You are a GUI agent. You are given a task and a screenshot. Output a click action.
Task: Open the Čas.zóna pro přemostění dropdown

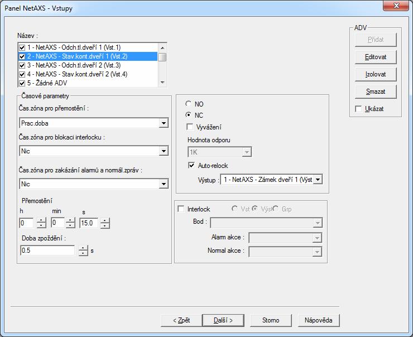pyautogui.click(x=164, y=123)
